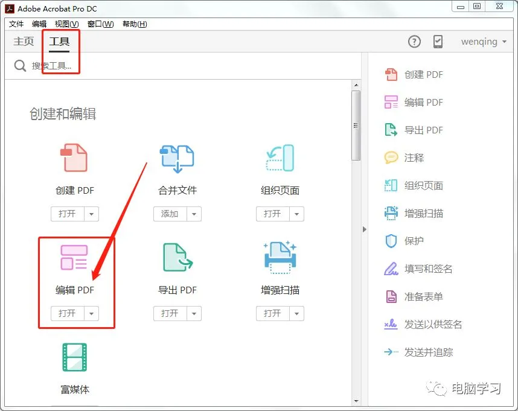Open 组织页面 in the right sidebar
Viewport: 518px width, 411px height.
click(414, 185)
